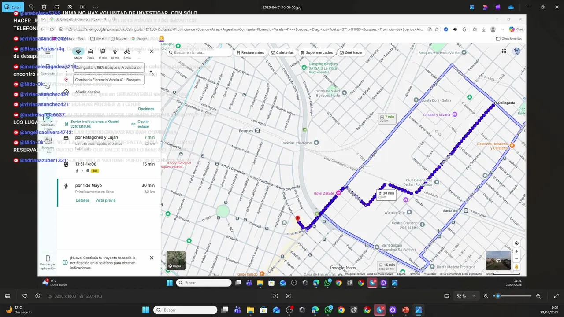564x317 pixels.
Task: Click the zoom out magnifier icon
Action: coord(486,296)
